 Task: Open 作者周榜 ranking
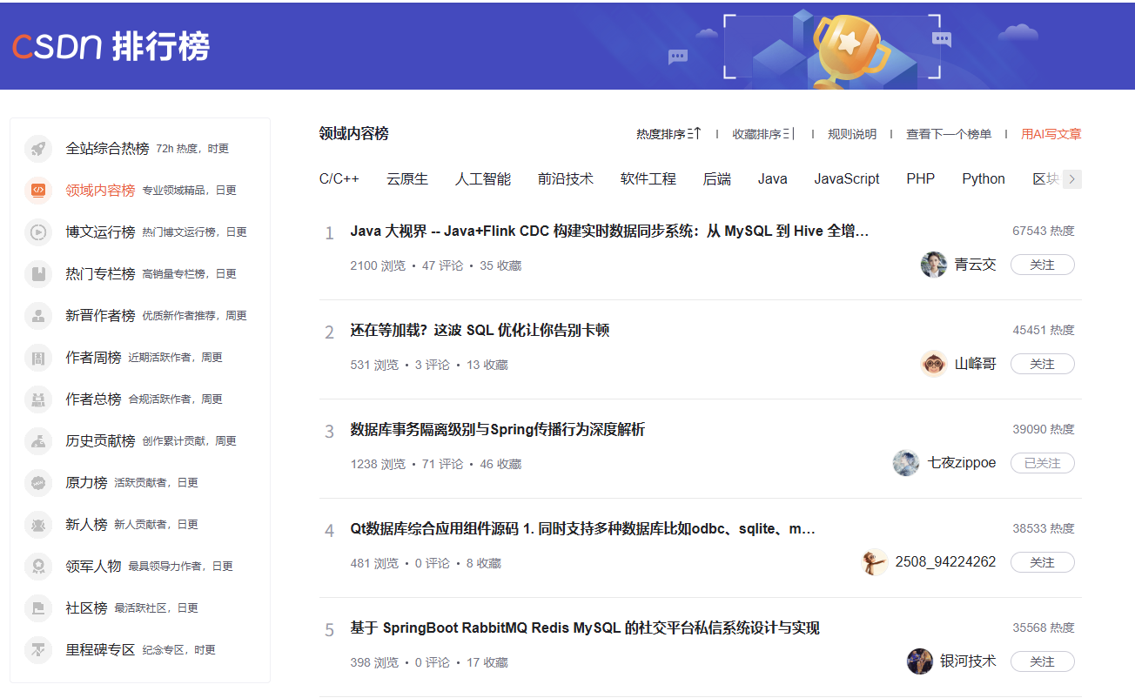coord(94,358)
